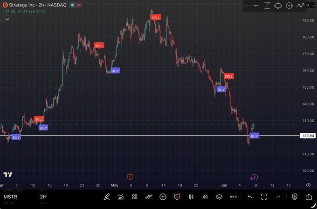Screen dimensions: 317x209
Task: Select the ellipse drawing tool
Action: pyautogui.click(x=278, y=6)
